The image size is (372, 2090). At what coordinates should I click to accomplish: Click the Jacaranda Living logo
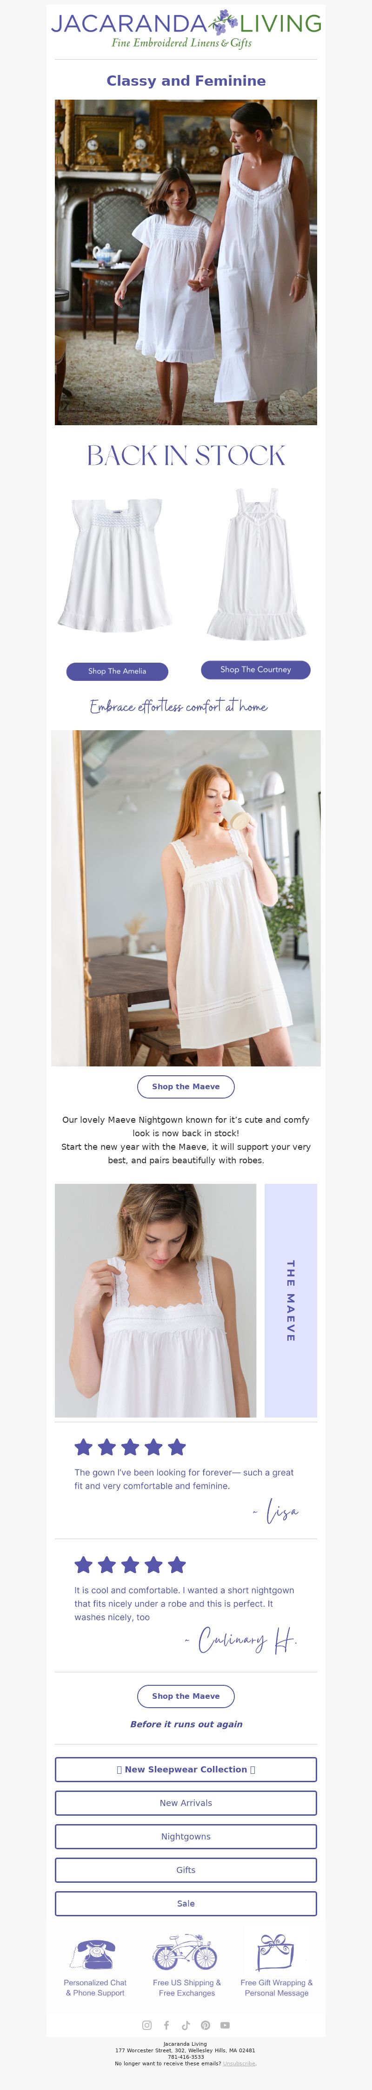pos(186,30)
